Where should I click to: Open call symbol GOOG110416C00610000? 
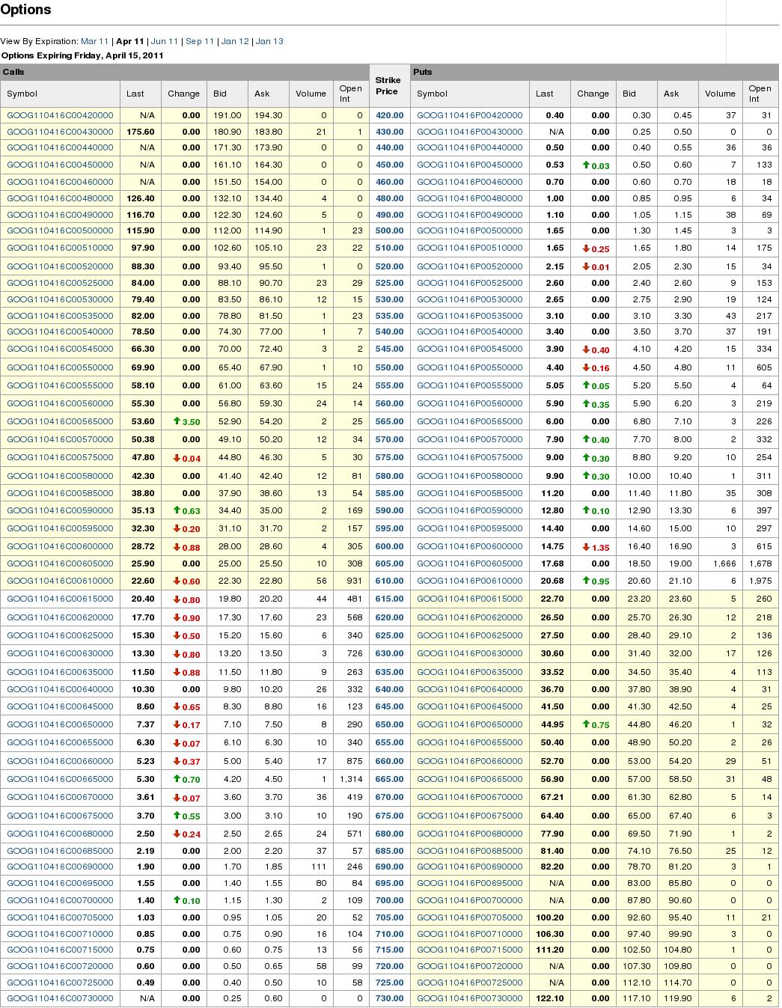(x=60, y=581)
